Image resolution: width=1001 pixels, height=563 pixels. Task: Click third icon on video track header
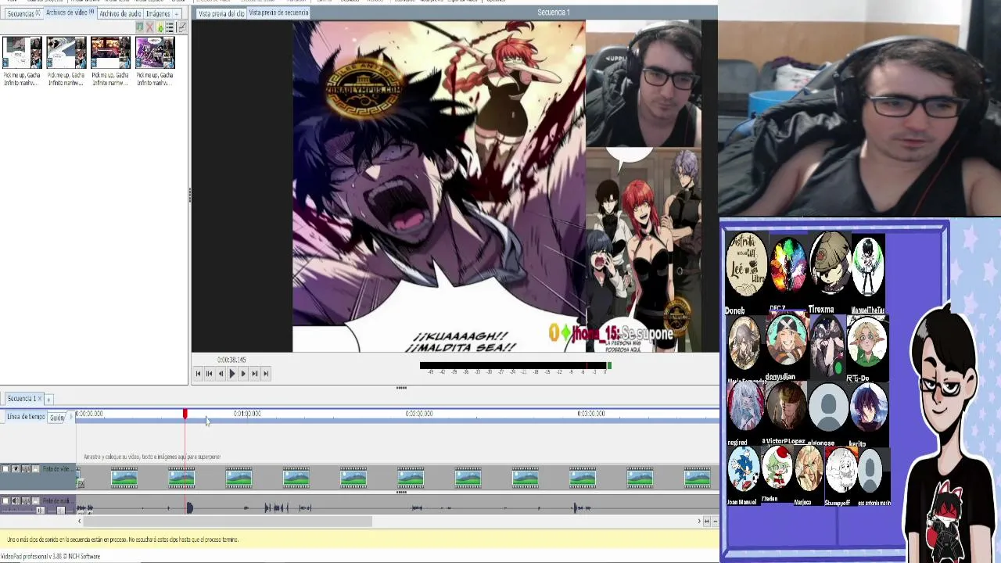(26, 469)
